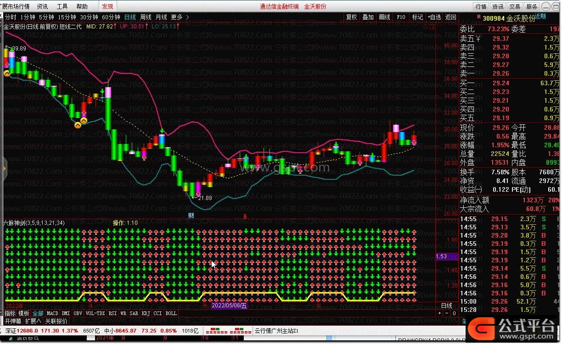This screenshot has height=344, width=562.
Task: Switch to the 行情 section at top right
Action: tap(481, 6)
